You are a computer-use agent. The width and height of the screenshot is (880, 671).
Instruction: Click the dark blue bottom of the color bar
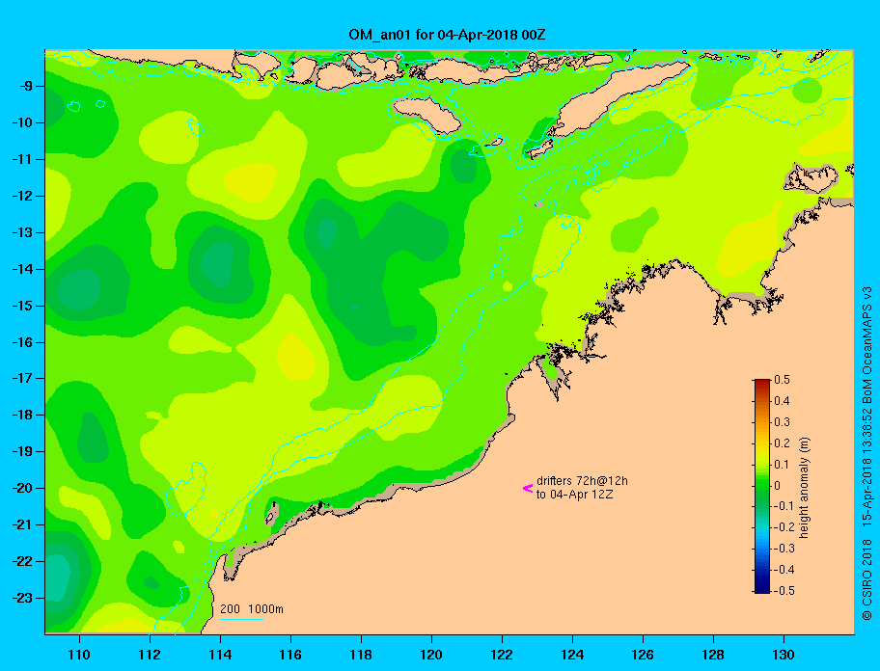click(762, 588)
